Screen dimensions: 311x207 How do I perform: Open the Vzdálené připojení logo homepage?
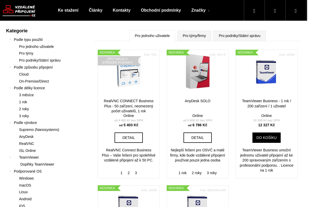pos(19,11)
